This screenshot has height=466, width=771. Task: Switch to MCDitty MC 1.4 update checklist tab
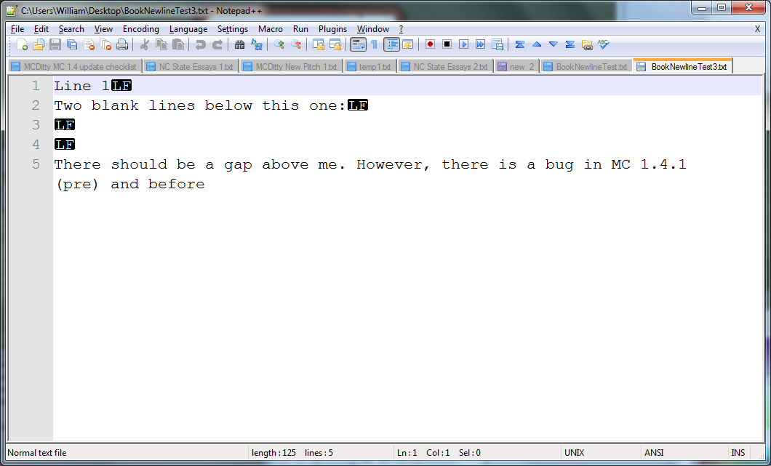pyautogui.click(x=76, y=66)
